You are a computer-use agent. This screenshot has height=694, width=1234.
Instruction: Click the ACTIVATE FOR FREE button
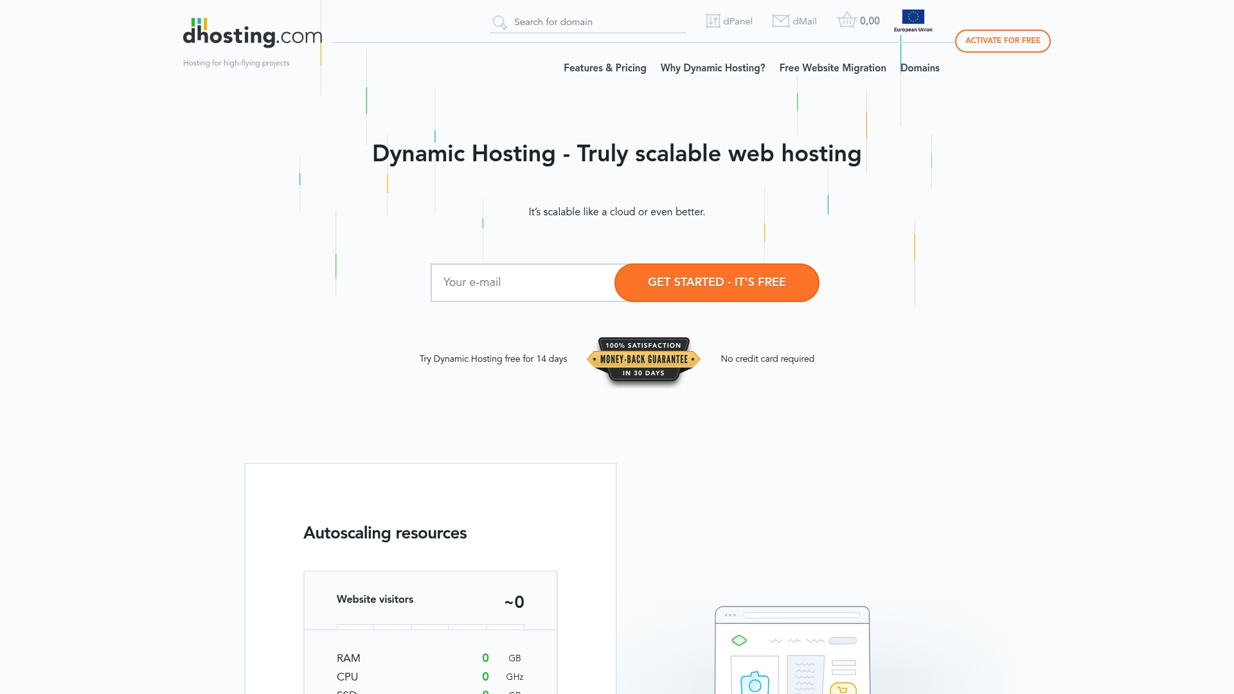(1003, 40)
